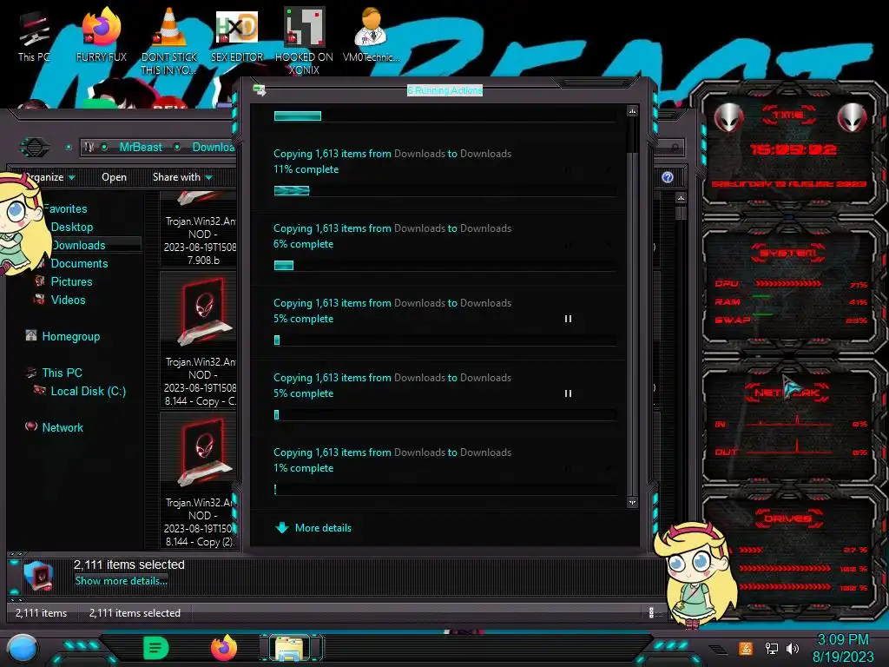This screenshot has height=667, width=889.
Task: Open the DONT STICK THIS IN YO VLC shortcut
Action: click(168, 41)
